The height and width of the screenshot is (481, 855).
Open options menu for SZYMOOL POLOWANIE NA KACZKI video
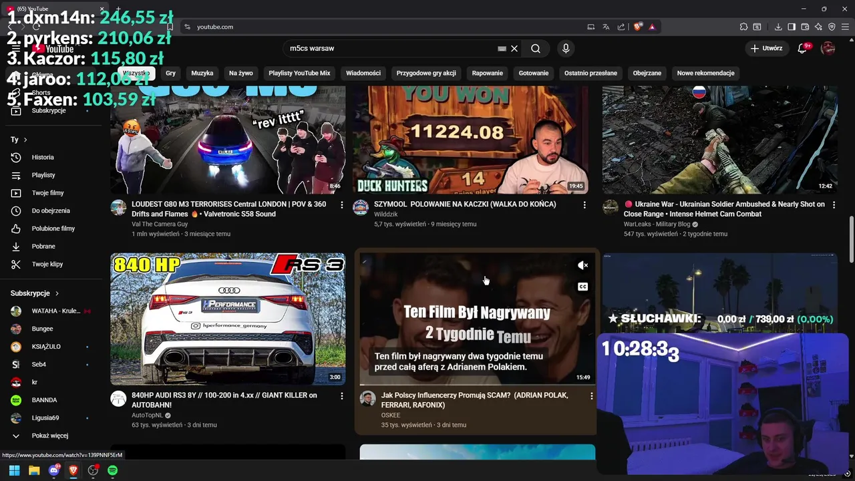click(584, 204)
